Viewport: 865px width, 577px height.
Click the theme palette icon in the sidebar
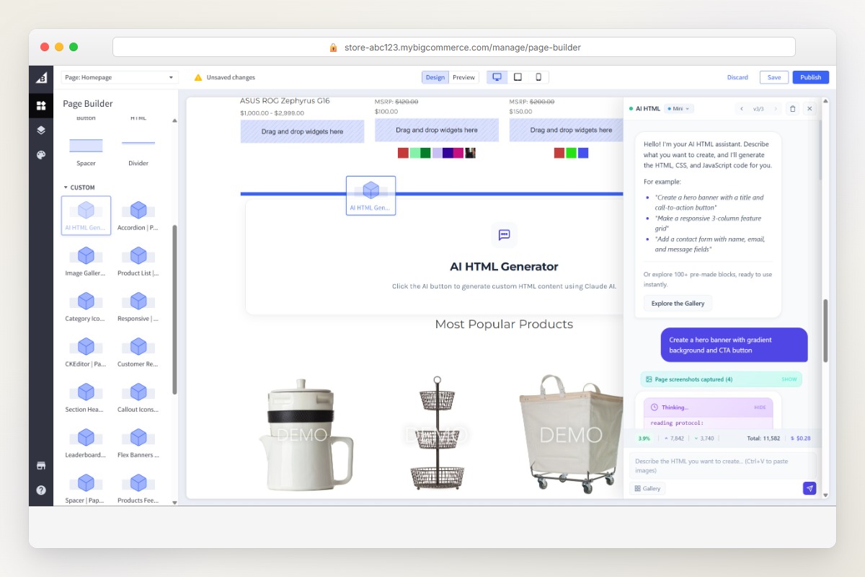(41, 154)
